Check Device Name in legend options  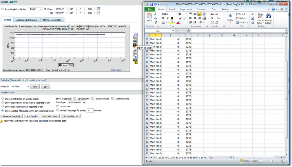75,99
